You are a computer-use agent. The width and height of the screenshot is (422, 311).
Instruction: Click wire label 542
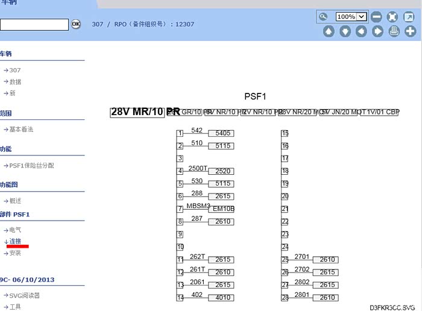pyautogui.click(x=197, y=130)
